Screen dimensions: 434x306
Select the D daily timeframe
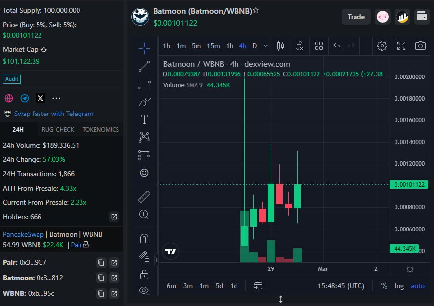(255, 46)
